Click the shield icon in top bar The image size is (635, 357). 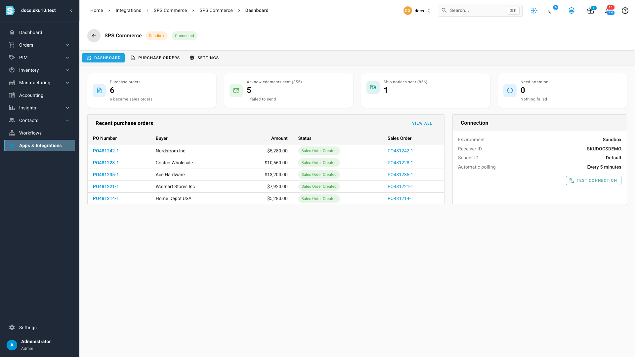pos(571,11)
